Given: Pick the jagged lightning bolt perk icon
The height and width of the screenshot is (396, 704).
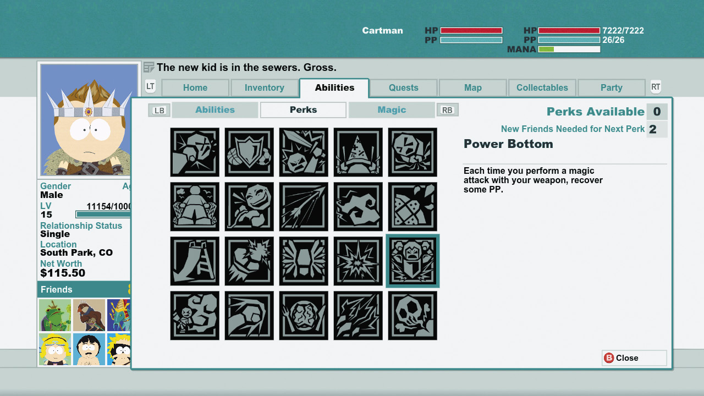Looking at the screenshot, I should (358, 316).
